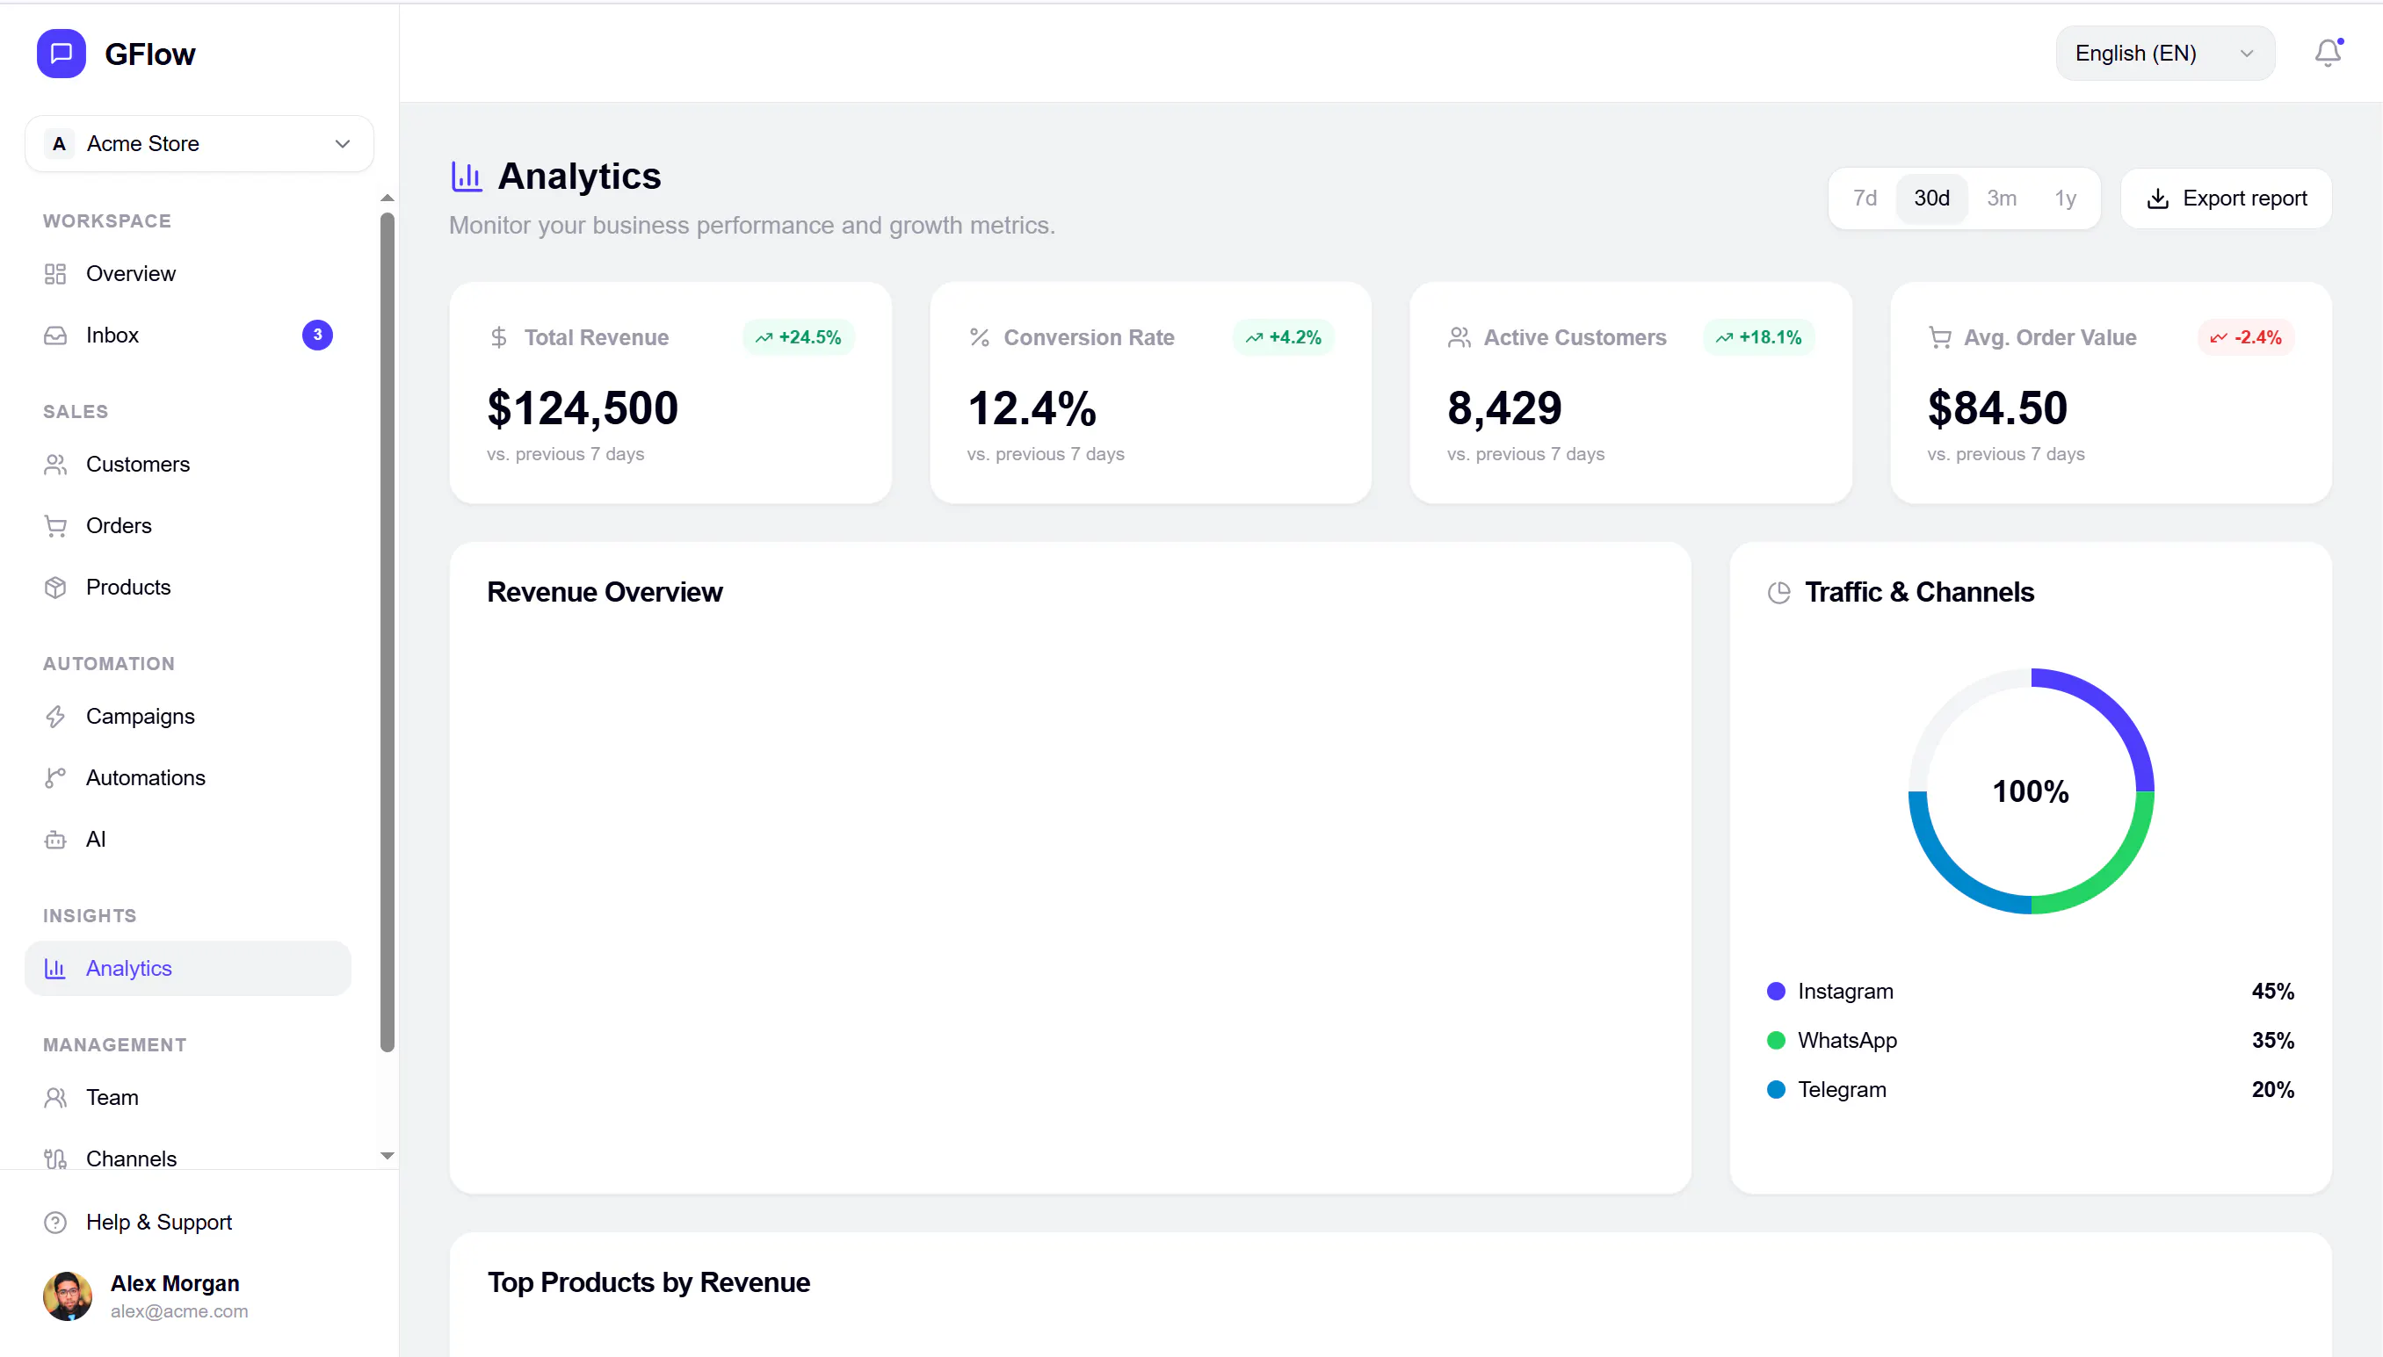This screenshot has width=2383, height=1357.
Task: Click alex@acme.com email text
Action: (x=179, y=1311)
